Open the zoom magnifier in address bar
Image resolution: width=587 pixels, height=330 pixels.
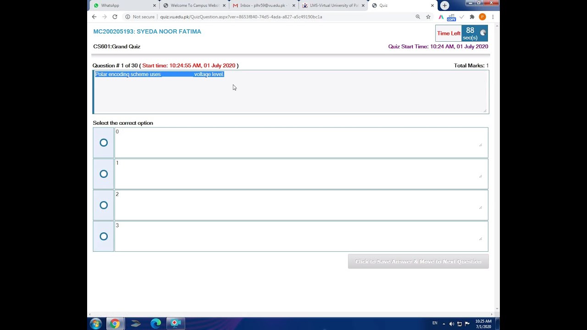coord(418,17)
